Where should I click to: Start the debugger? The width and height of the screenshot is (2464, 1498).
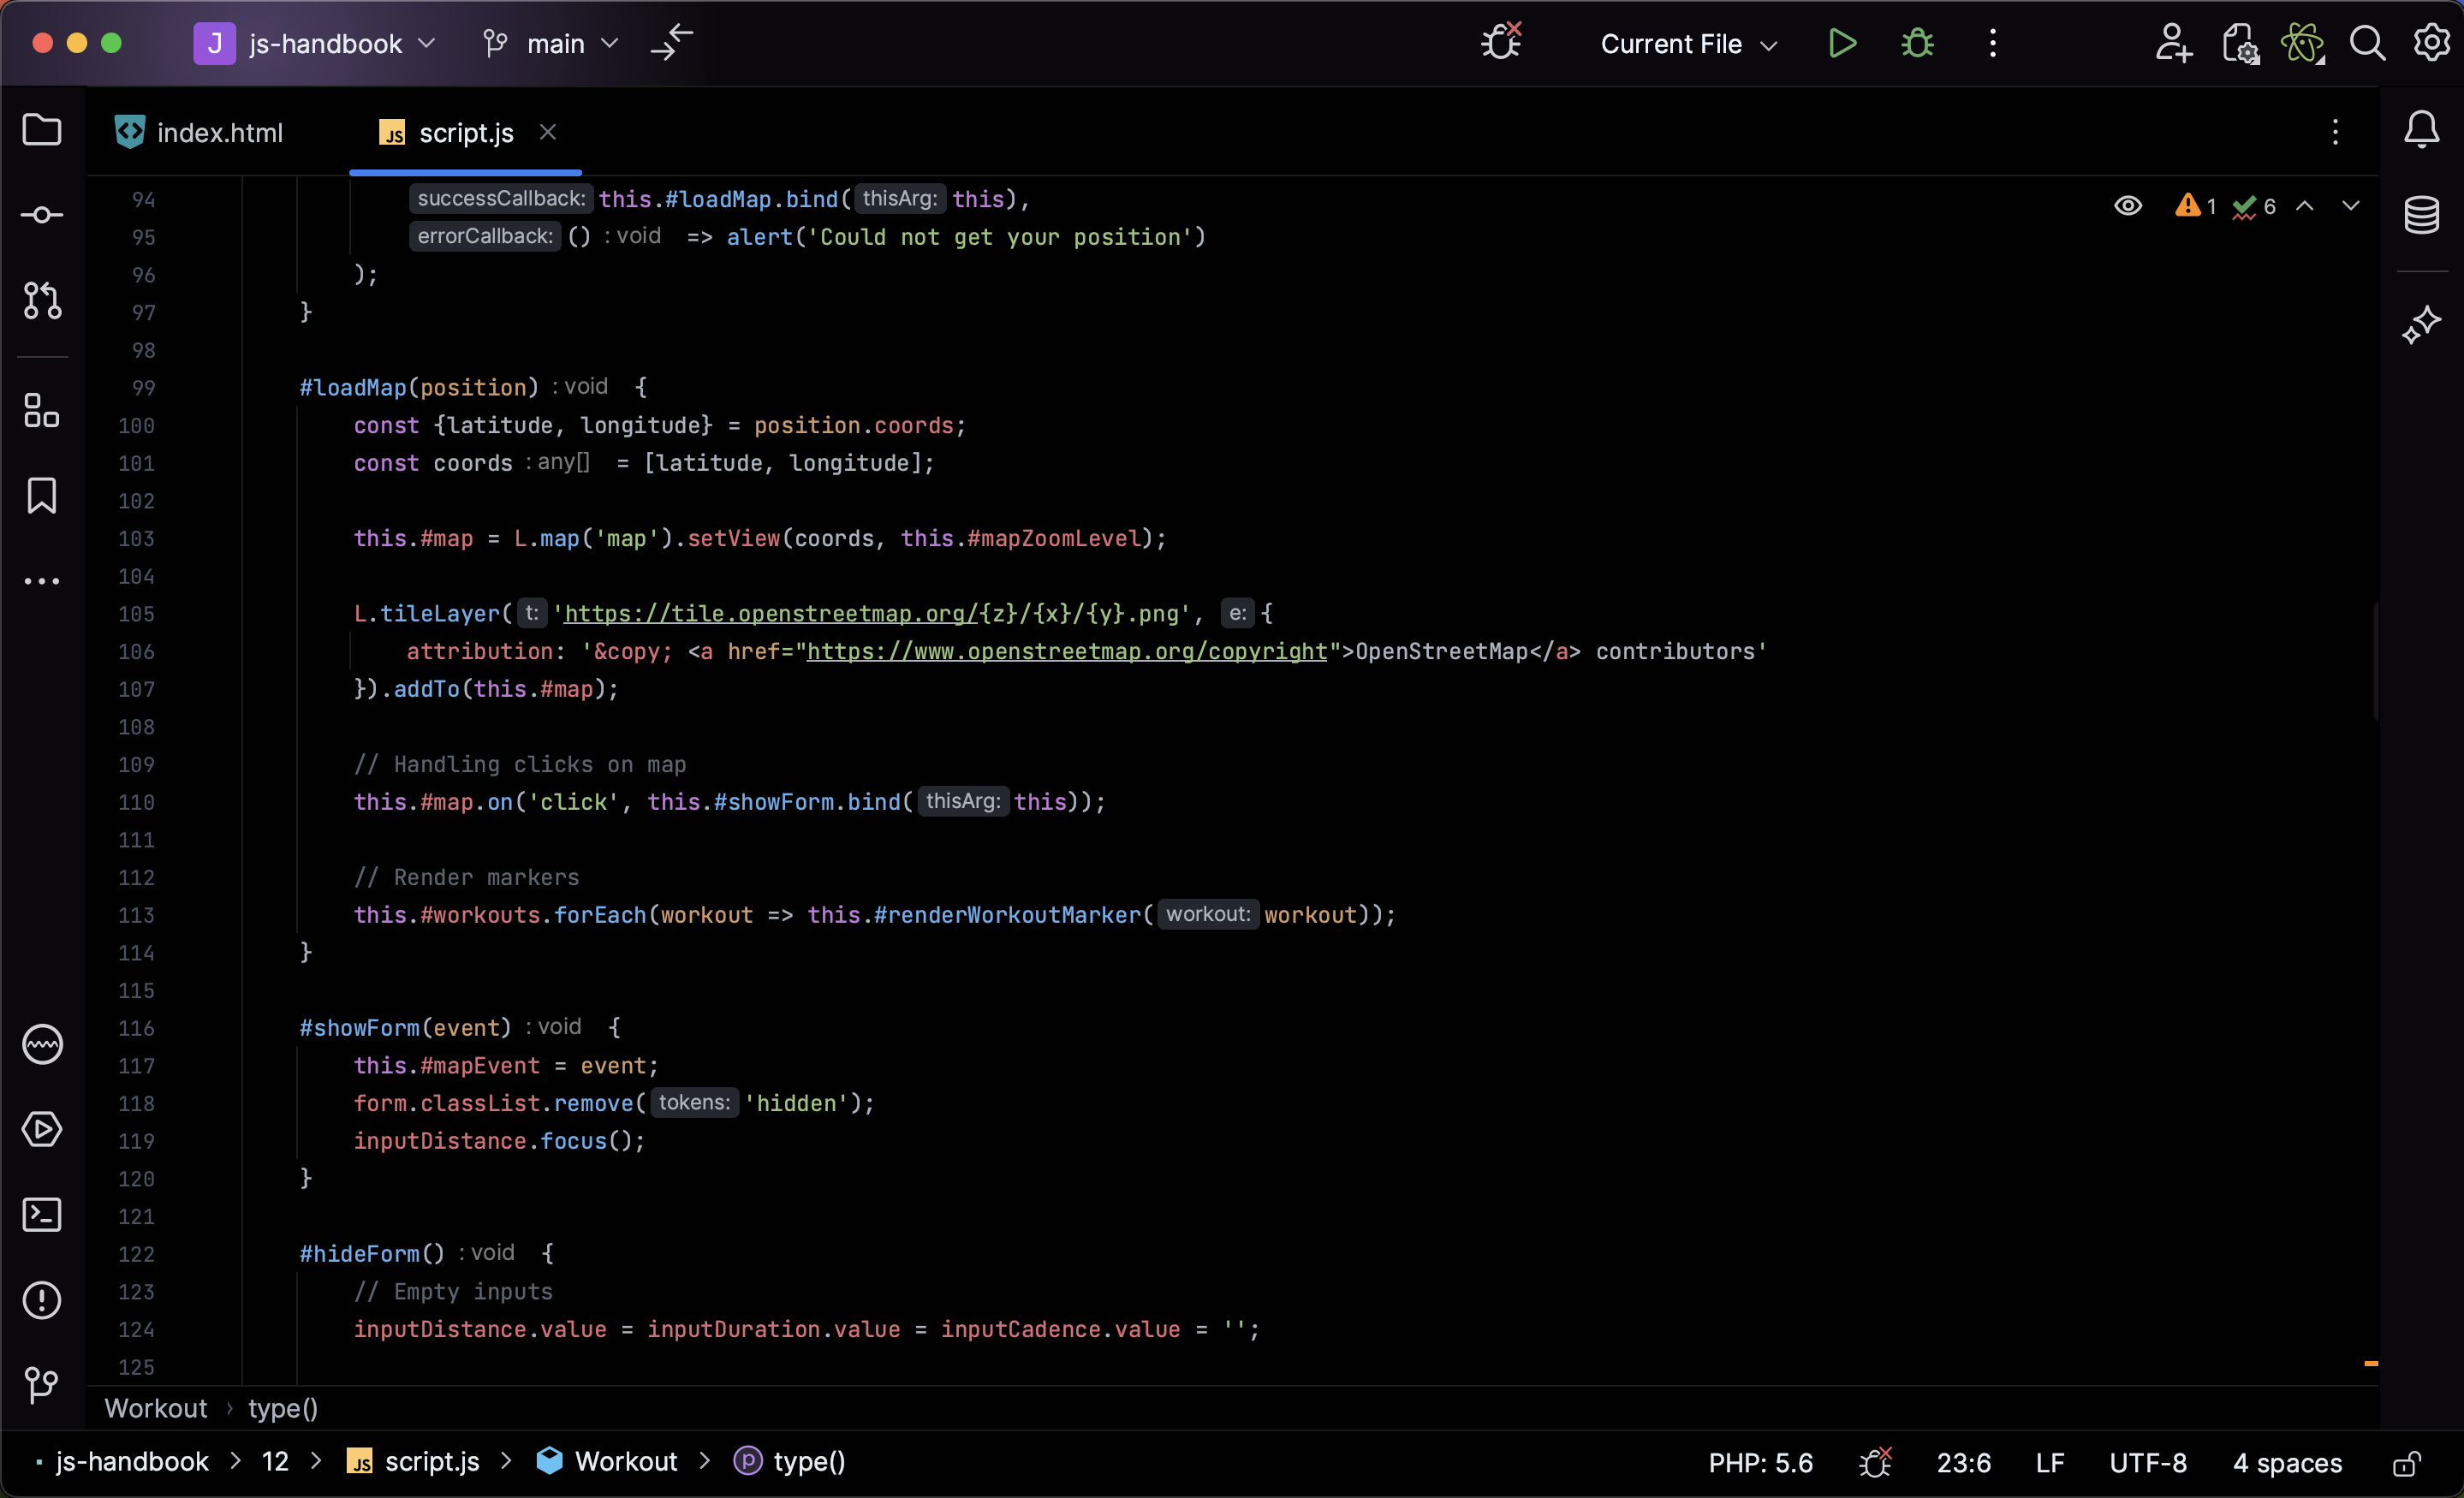point(1916,43)
